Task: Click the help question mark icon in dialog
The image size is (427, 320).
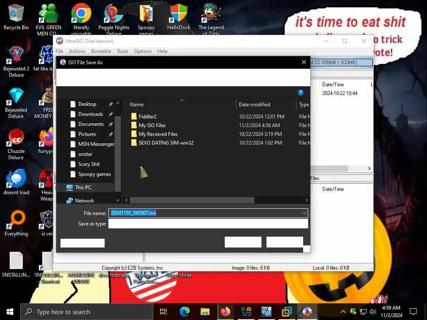Action: (300, 92)
